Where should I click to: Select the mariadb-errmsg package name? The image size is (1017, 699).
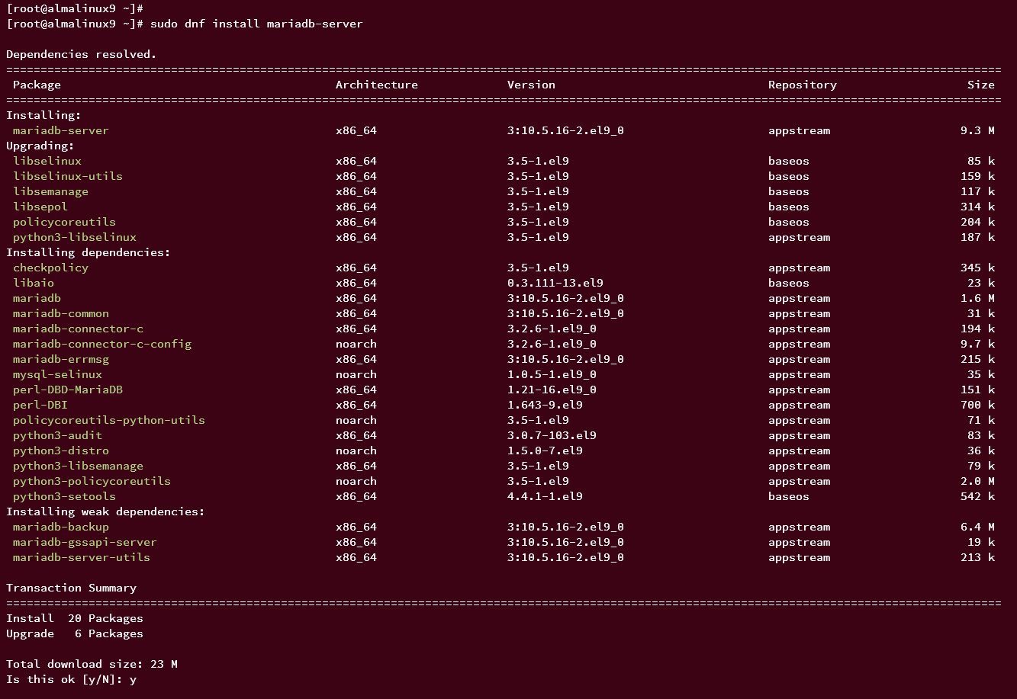[61, 359]
